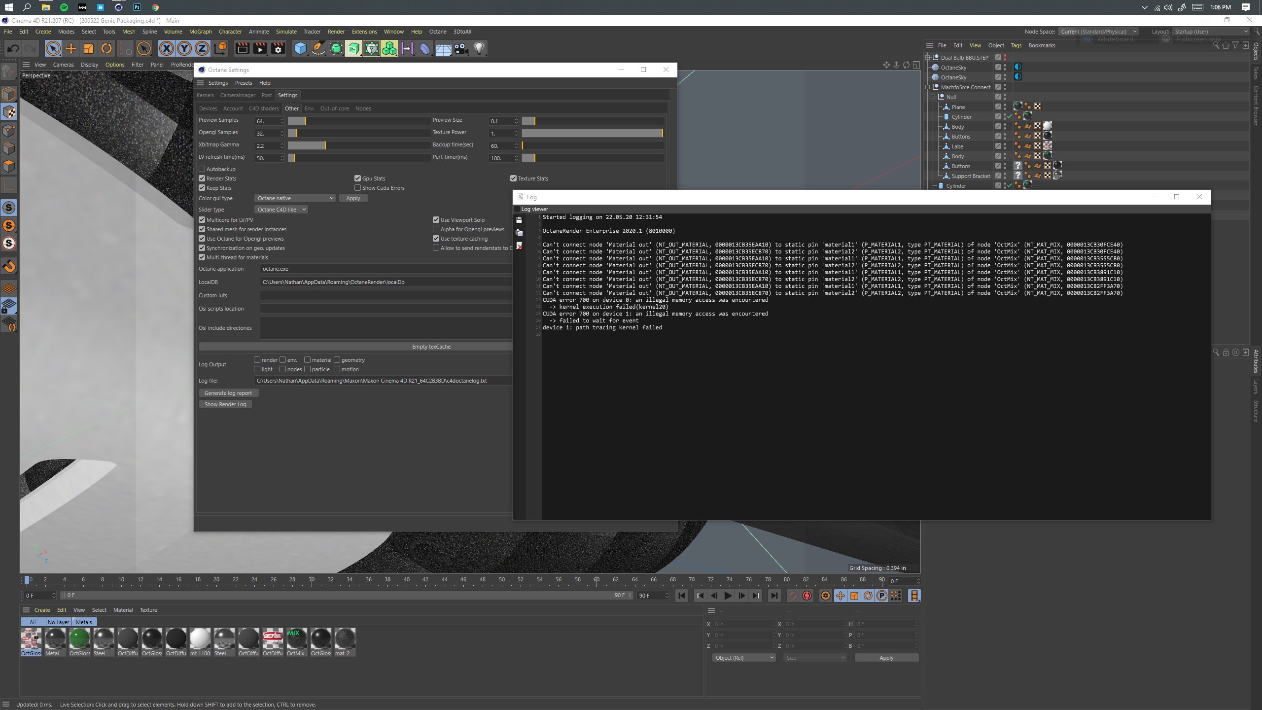Open Object (Rel) coordinate dropdown
Screen dimensions: 1262x710
pyautogui.click(x=743, y=658)
